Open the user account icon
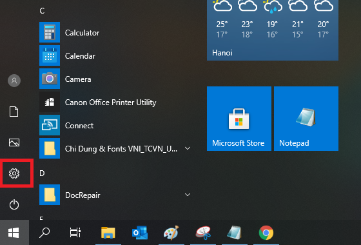This screenshot has width=361, height=245. click(14, 81)
